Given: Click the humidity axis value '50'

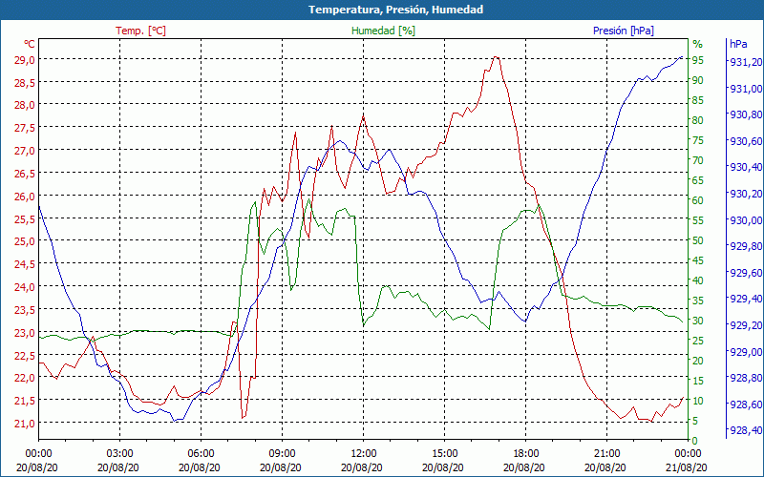Looking at the screenshot, I should point(698,240).
